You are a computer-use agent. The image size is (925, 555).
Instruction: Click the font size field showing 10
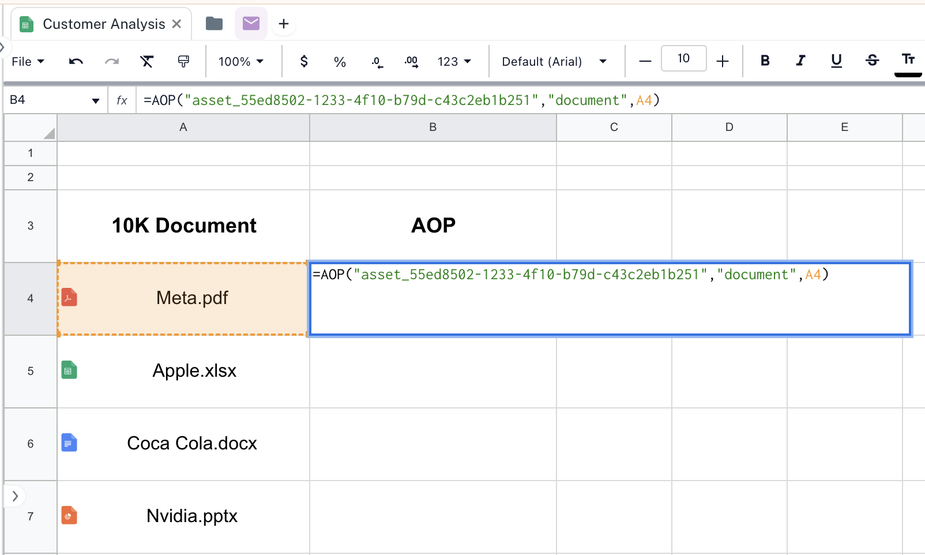tap(684, 58)
